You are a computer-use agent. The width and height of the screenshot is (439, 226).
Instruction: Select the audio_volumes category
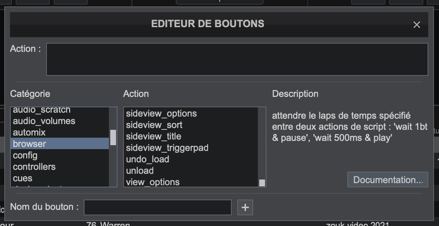click(44, 121)
